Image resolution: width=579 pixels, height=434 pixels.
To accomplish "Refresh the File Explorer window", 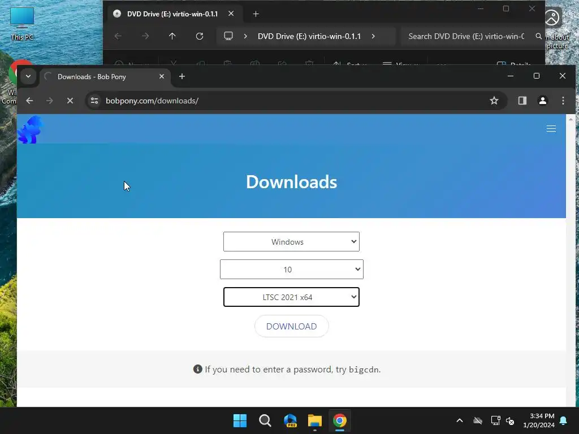I will tap(200, 36).
